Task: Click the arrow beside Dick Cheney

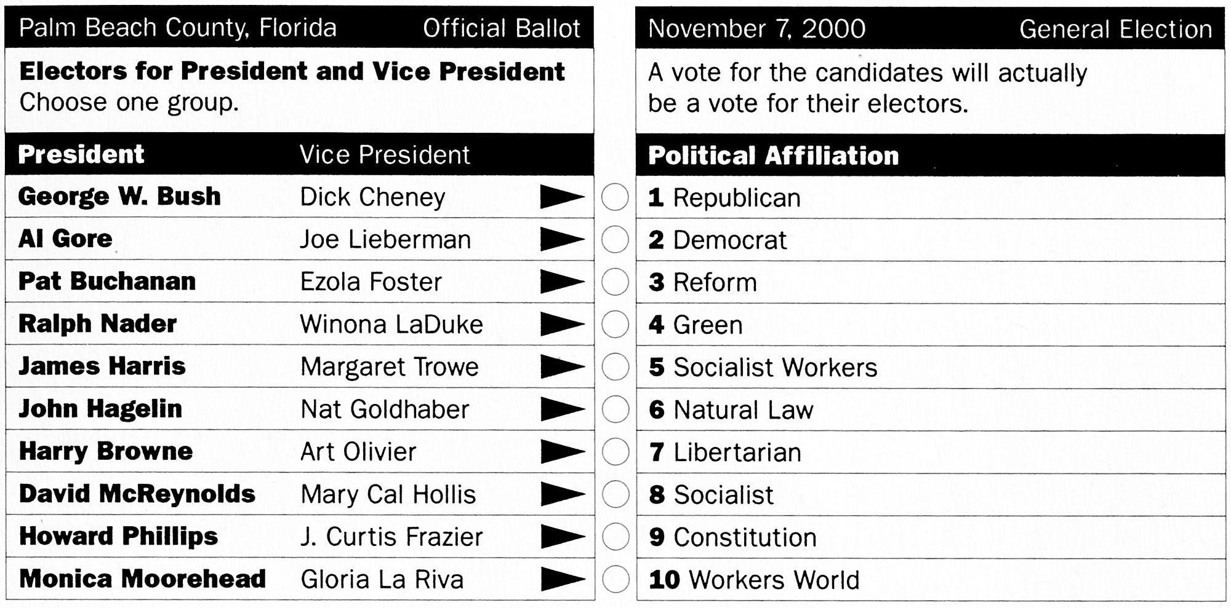Action: [x=562, y=197]
